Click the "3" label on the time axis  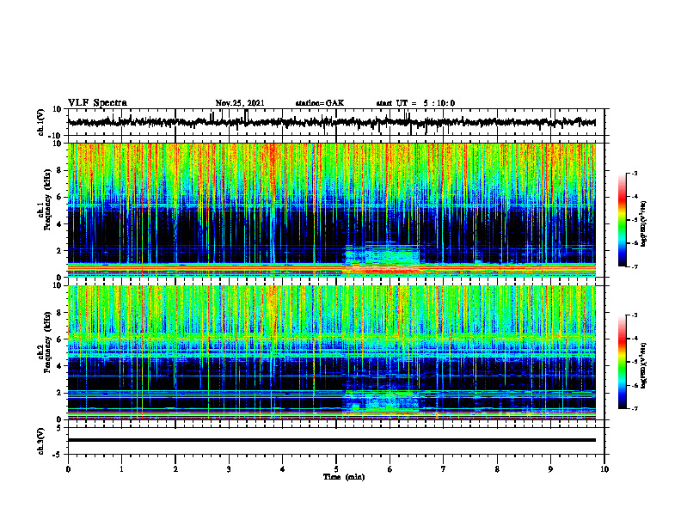click(x=229, y=469)
